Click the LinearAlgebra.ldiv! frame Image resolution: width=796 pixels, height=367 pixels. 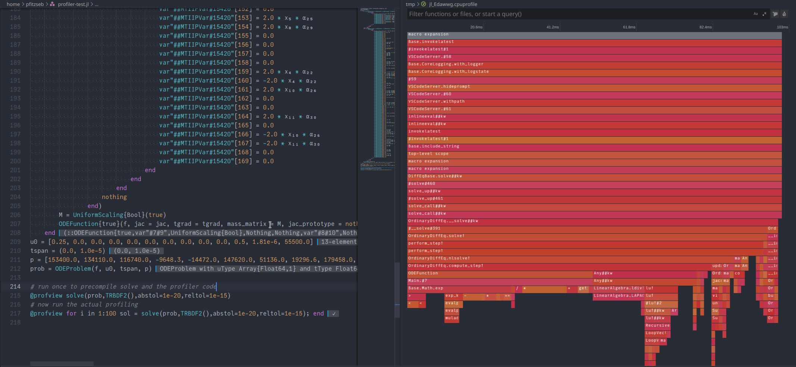619,288
